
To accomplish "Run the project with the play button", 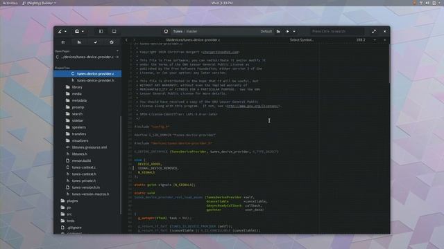I will coord(287,31).
